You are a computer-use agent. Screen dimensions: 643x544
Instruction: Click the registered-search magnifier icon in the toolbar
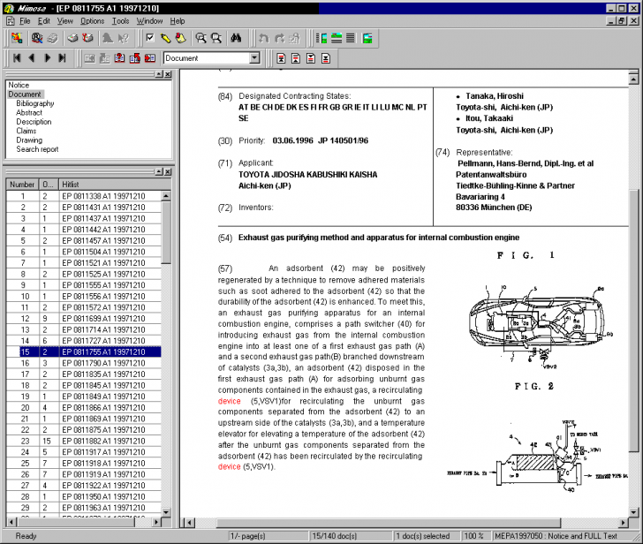pos(37,38)
